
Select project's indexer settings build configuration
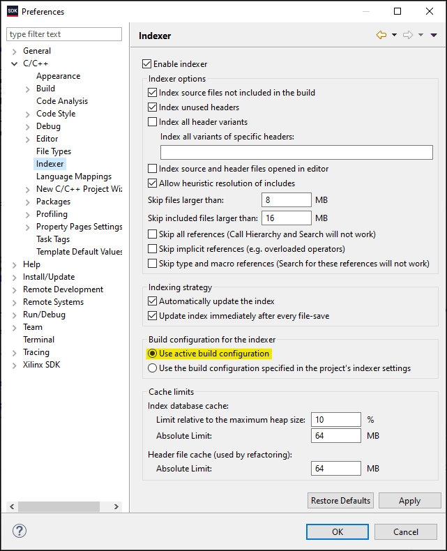[153, 368]
